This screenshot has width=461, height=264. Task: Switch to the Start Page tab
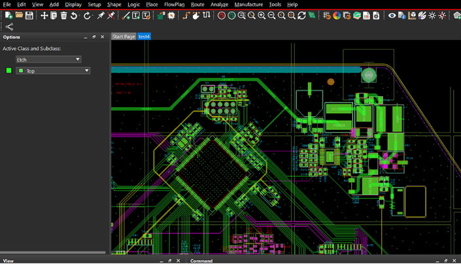pos(124,37)
